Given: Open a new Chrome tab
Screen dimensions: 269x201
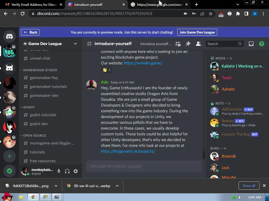Looking at the screenshot, I should (x=196, y=5).
